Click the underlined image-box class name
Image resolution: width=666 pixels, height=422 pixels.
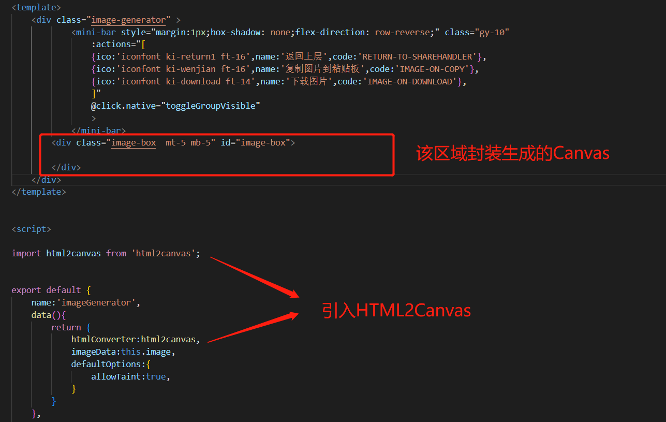pyautogui.click(x=133, y=142)
